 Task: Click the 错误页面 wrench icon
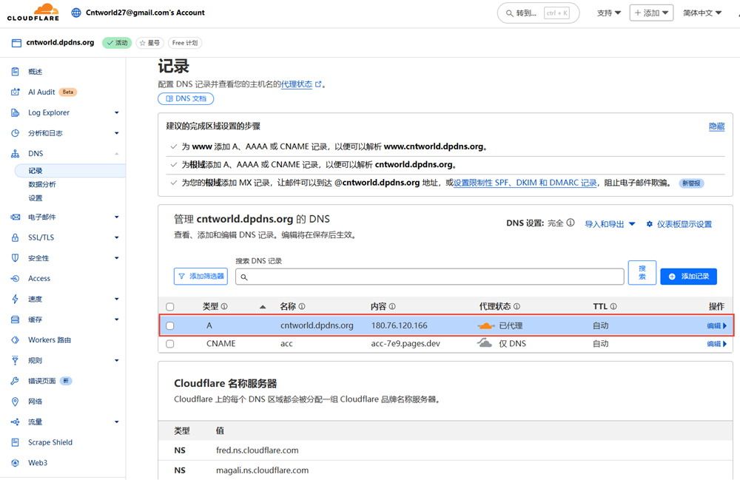point(15,381)
